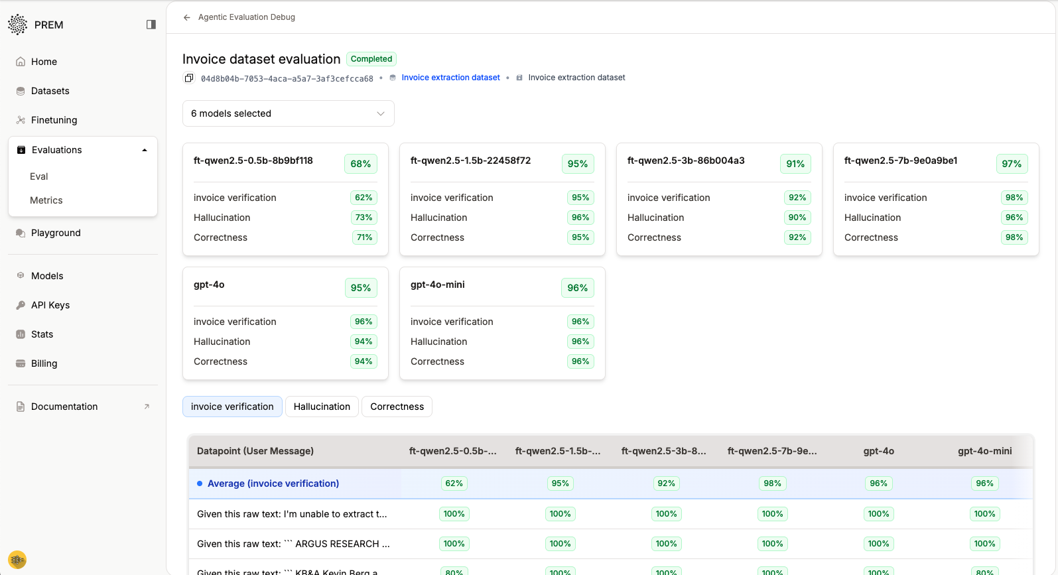Click the ft-qwen2.5-7b-9e0a9be1 model card title
This screenshot has height=575, width=1058.
901,160
